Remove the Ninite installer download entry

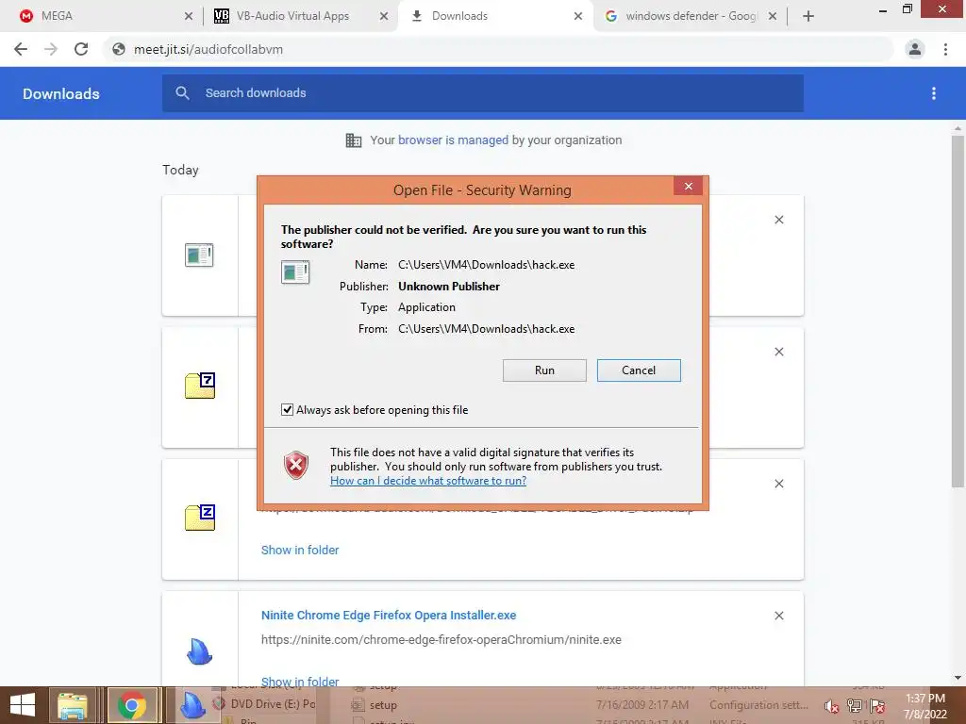pos(778,616)
